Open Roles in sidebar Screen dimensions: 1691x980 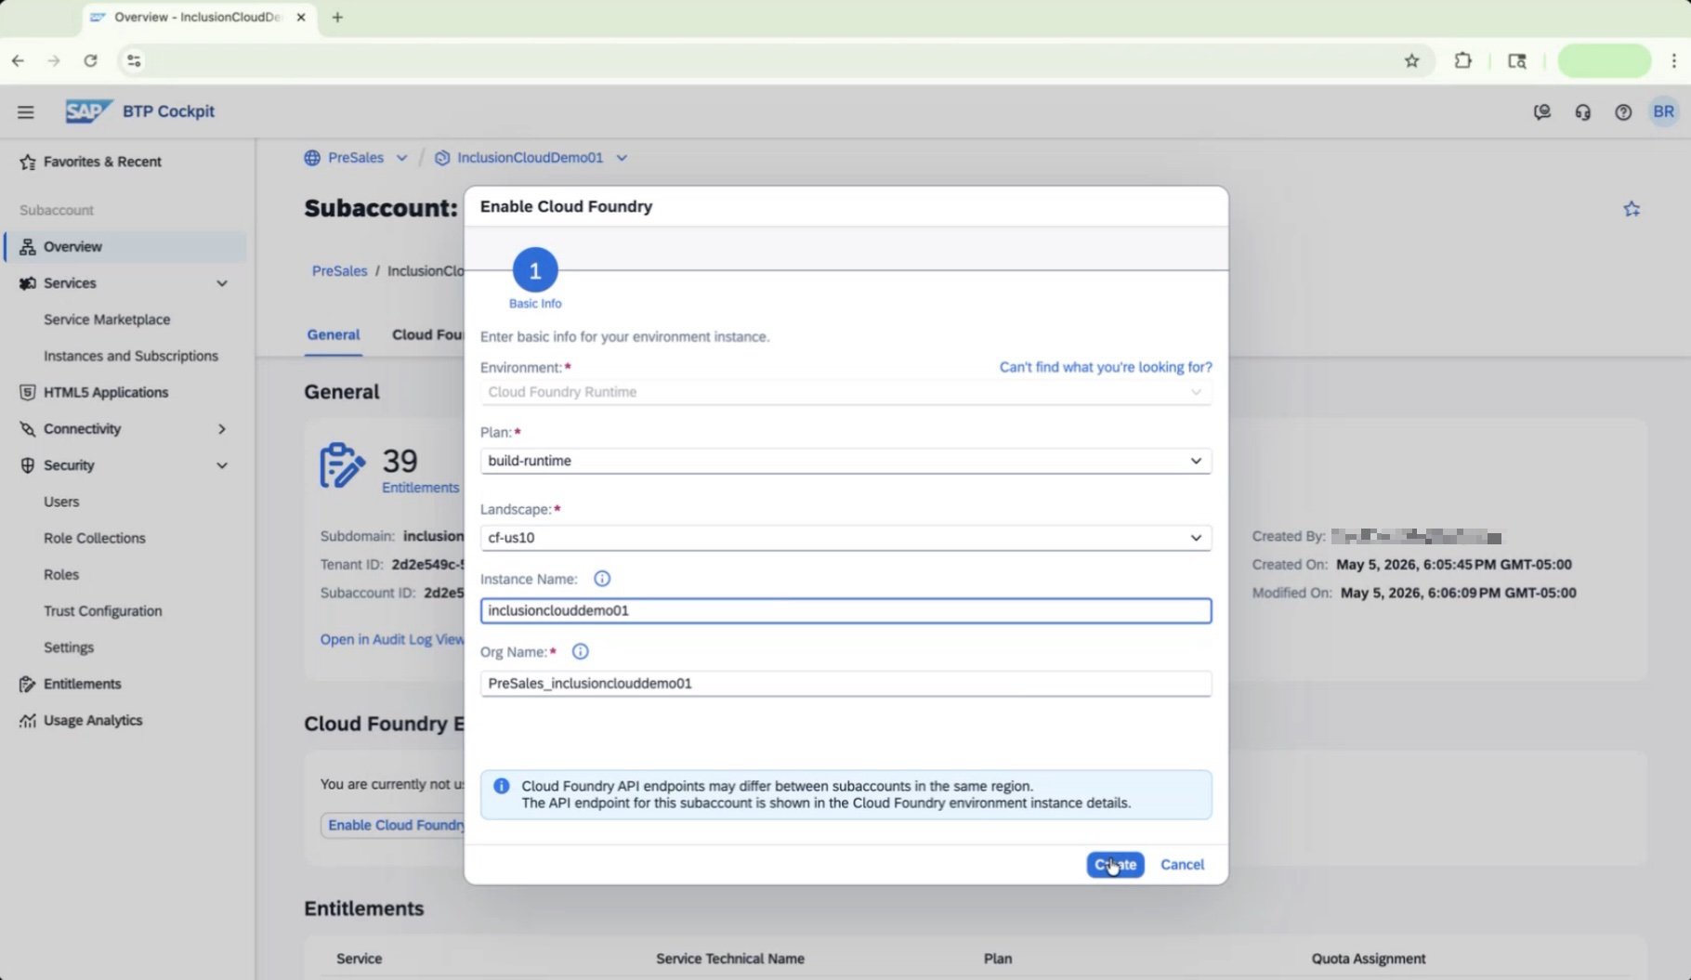61,575
